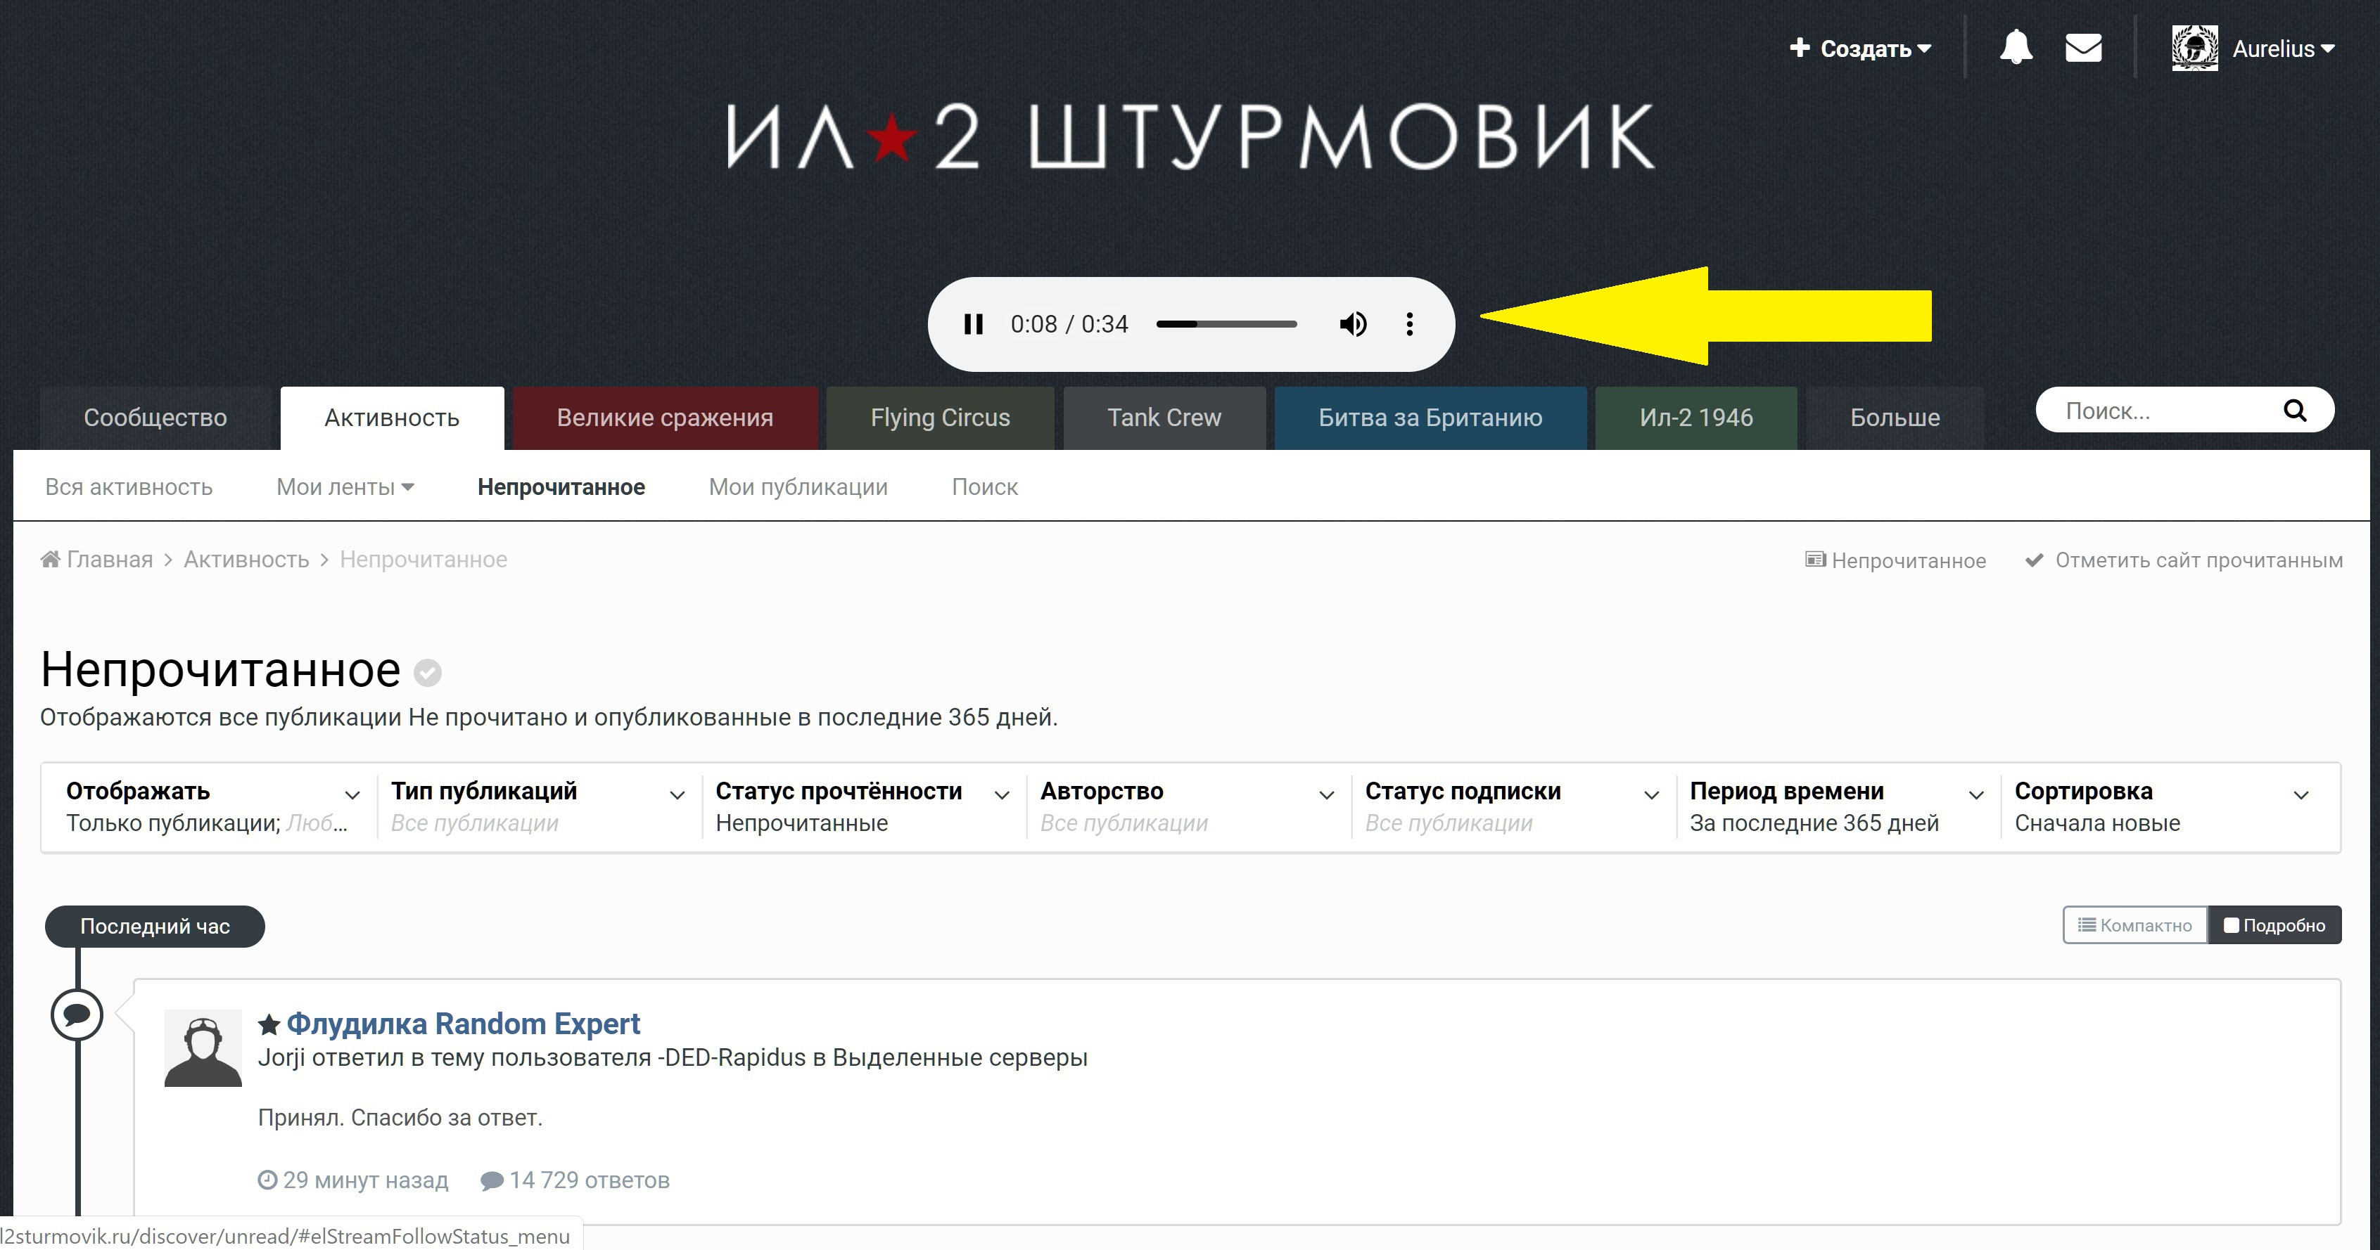The image size is (2380, 1250).
Task: Open the Флудилка Random Expert topic
Action: tap(463, 1024)
